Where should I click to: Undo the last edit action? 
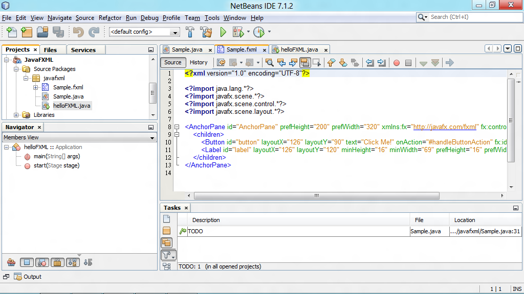click(x=77, y=32)
